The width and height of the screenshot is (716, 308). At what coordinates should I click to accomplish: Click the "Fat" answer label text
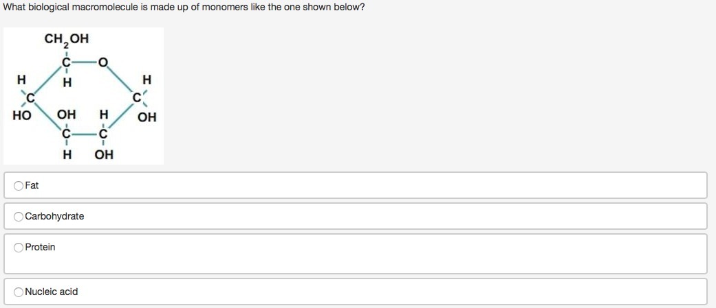click(x=32, y=185)
